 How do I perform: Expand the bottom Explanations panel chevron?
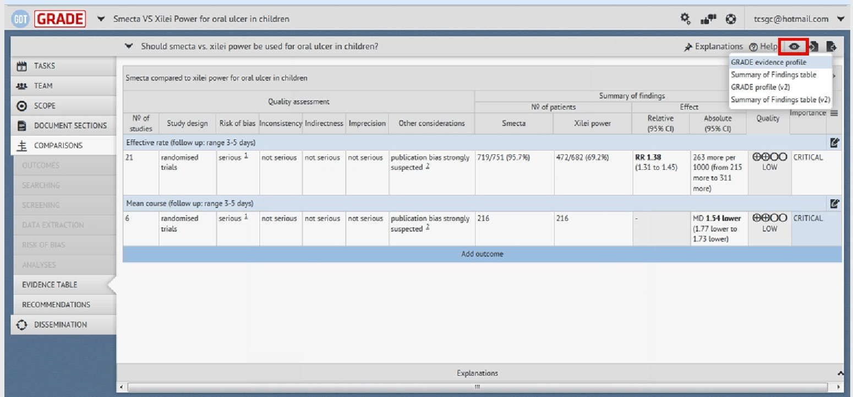[x=840, y=373]
